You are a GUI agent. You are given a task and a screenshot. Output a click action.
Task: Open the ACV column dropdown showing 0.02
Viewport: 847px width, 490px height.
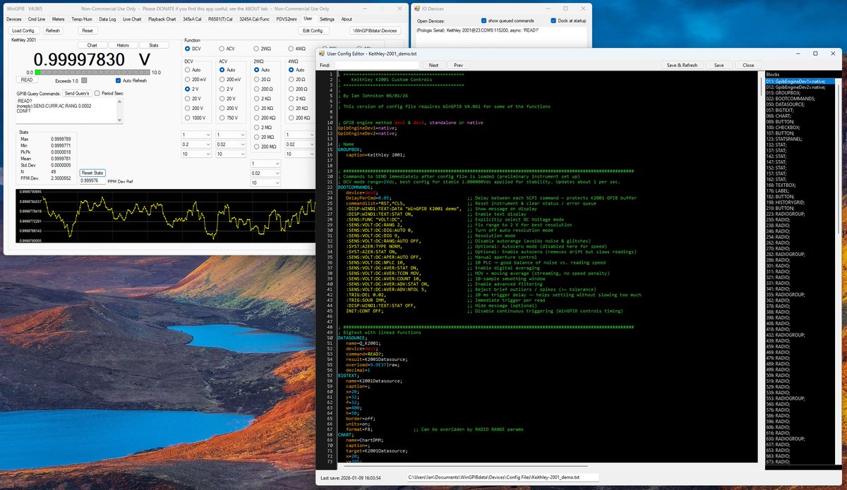tap(232, 144)
